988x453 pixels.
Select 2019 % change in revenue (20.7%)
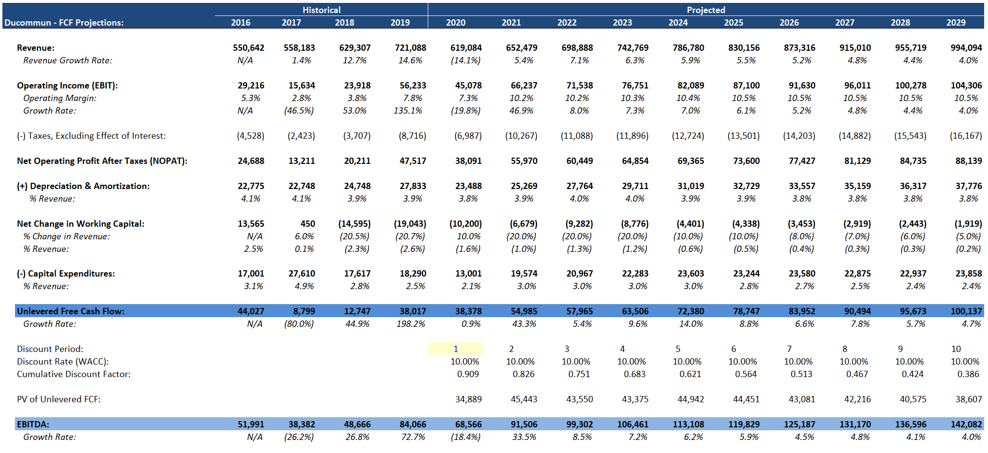[410, 236]
